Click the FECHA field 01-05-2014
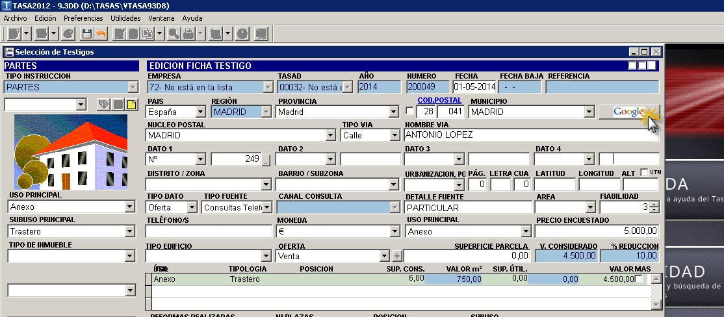 coord(474,87)
